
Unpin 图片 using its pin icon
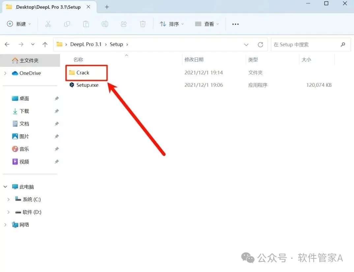tap(57, 136)
